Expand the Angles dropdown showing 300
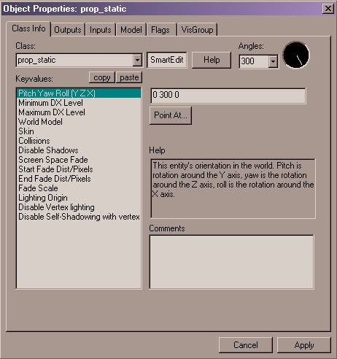Image resolution: width=337 pixels, height=359 pixels. click(273, 61)
